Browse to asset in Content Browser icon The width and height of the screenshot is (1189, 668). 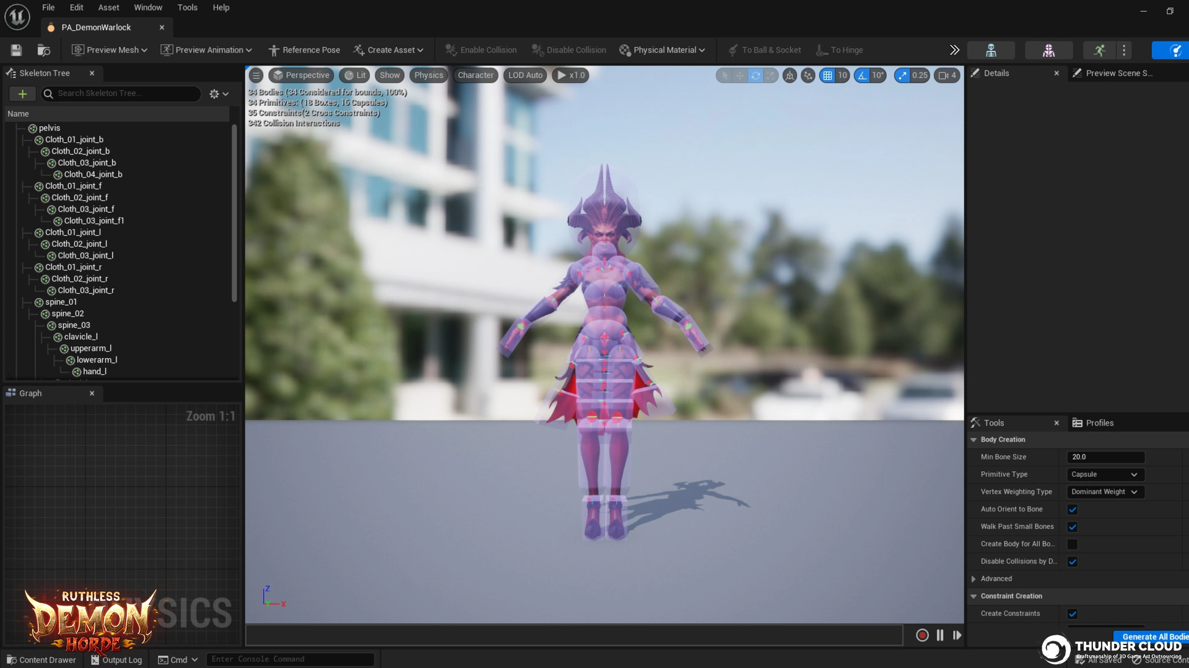coord(44,50)
